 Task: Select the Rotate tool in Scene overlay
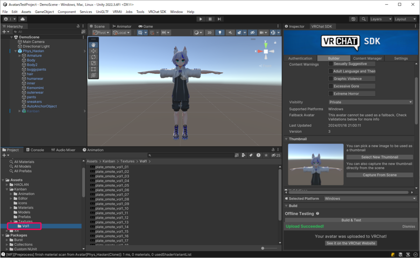(93, 57)
